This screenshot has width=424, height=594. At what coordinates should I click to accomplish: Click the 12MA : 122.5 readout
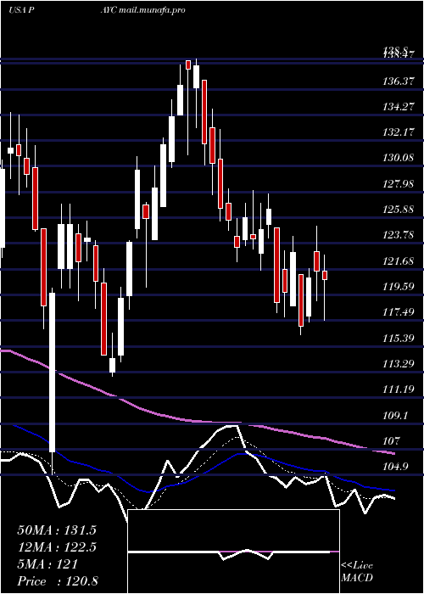point(57,547)
